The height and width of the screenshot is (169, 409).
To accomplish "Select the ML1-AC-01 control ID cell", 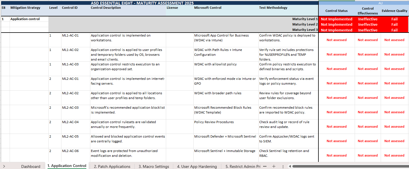I will coord(70,36).
